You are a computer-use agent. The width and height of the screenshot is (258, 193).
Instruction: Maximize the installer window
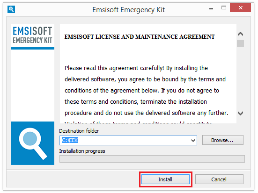[224, 8]
